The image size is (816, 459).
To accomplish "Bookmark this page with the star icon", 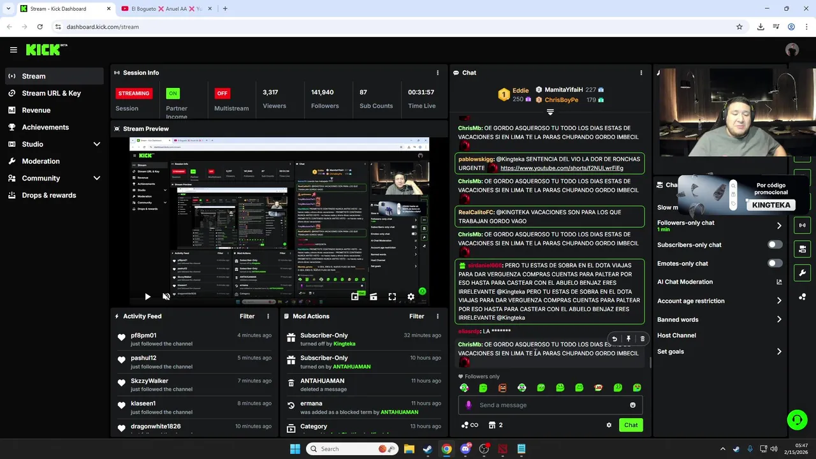I will click(739, 27).
